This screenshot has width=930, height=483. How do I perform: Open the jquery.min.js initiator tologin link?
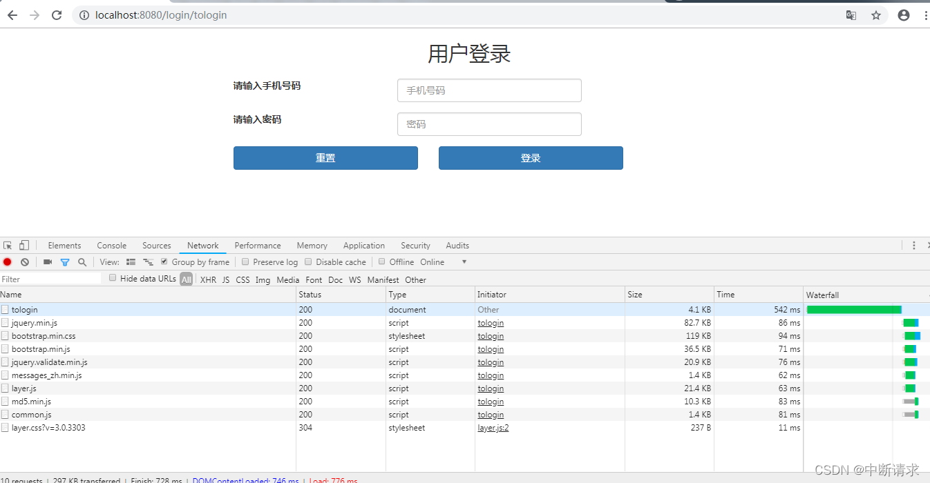click(491, 323)
